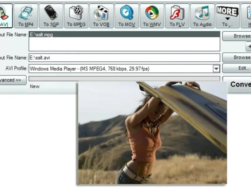Choose the To MP4 format button
Image resolution: width=251 pixels, height=188 pixels.
coord(26,16)
